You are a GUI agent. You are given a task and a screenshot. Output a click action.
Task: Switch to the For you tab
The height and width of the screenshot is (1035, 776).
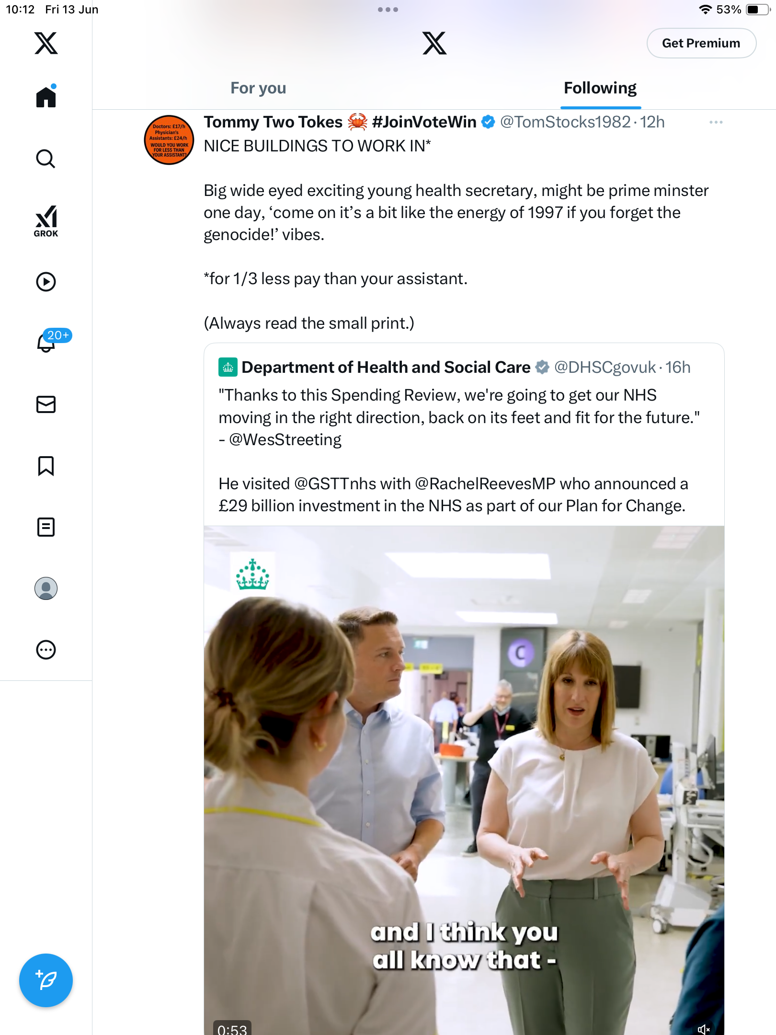(258, 88)
